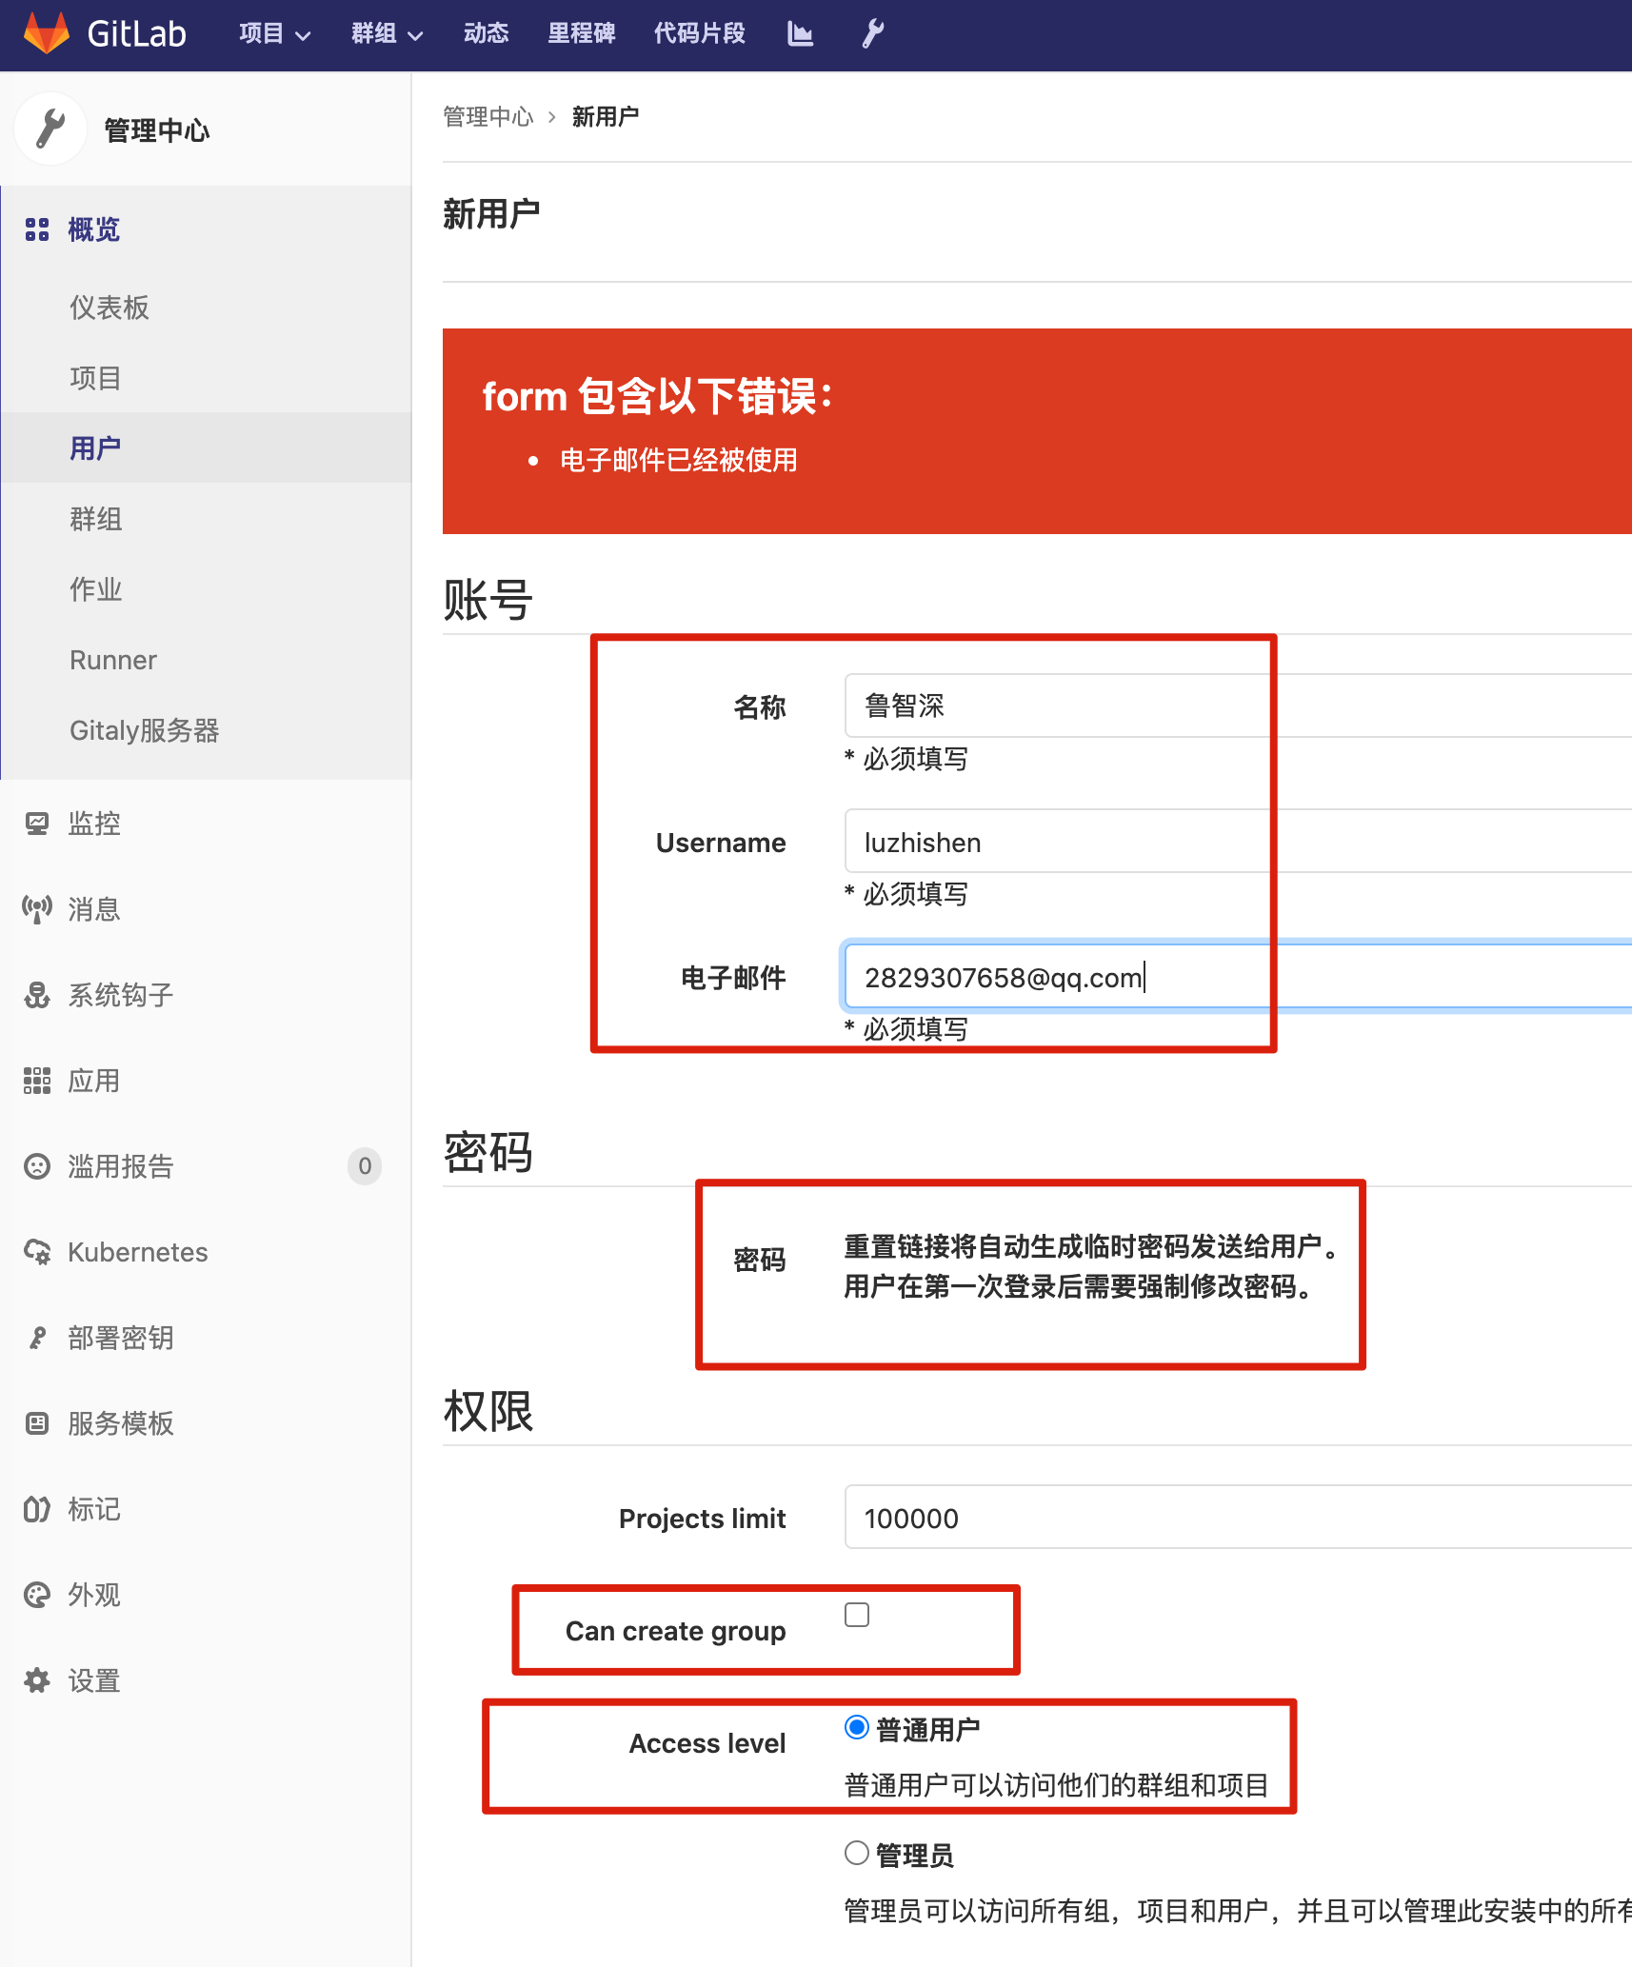The image size is (1632, 1967).
Task: Expand the 群组 dropdown in navbar
Action: point(388,34)
